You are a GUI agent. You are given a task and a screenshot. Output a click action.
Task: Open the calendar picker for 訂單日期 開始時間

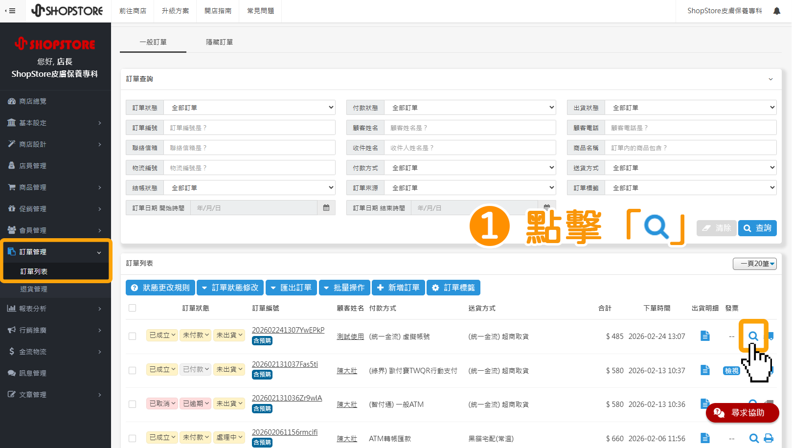pyautogui.click(x=326, y=207)
